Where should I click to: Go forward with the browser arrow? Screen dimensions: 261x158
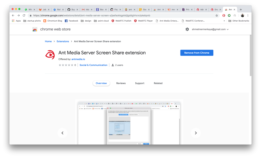[18, 16]
